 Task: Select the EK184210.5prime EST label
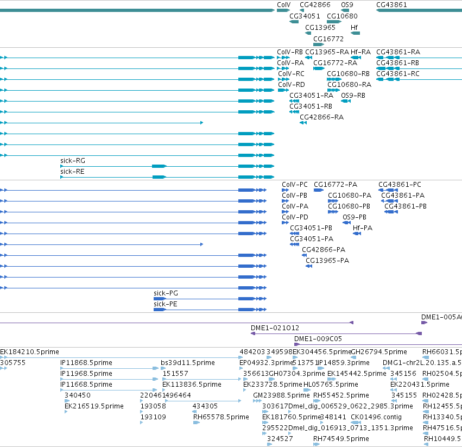click(29, 352)
